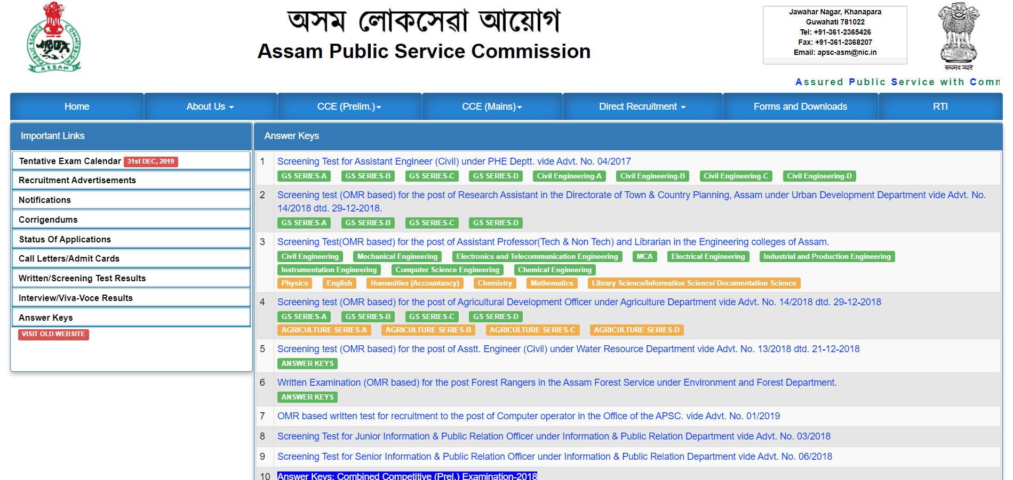
Task: Open Civil Engineering key for Assistant Professor
Action: (x=310, y=256)
